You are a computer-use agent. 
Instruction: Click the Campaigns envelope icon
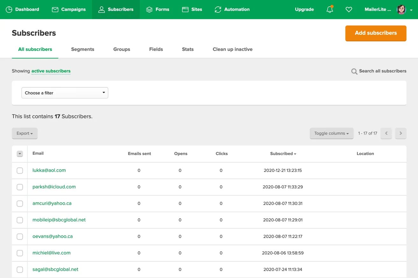click(x=55, y=10)
